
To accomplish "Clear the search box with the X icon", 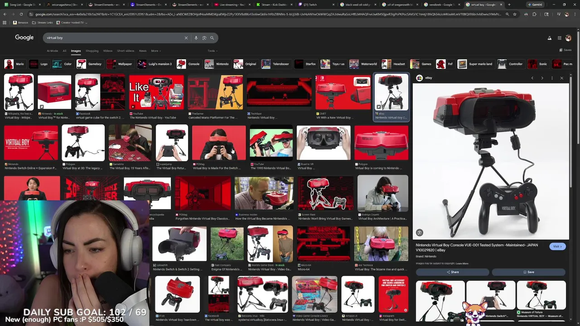I will (x=186, y=38).
